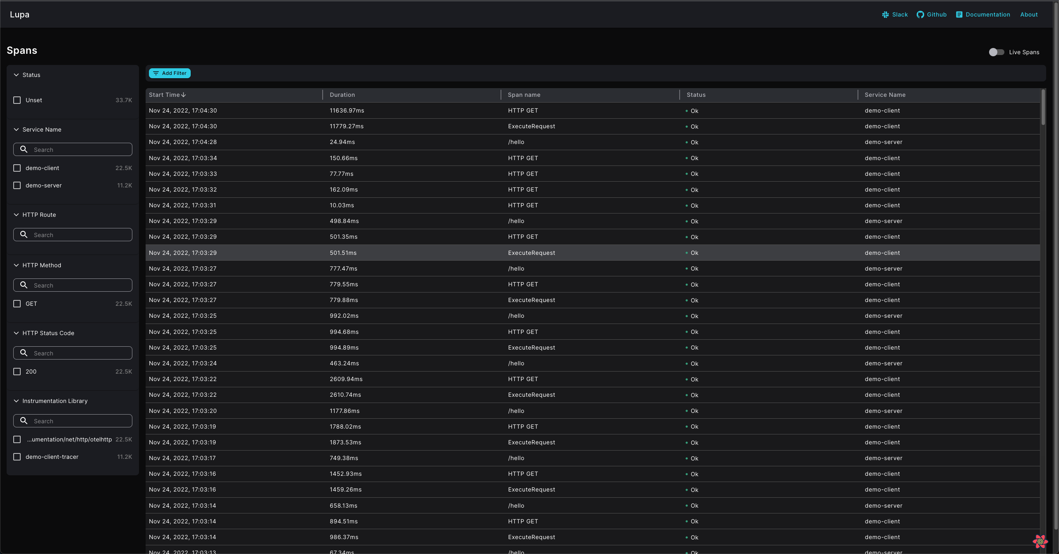Click the Github octocat icon

pyautogui.click(x=920, y=14)
